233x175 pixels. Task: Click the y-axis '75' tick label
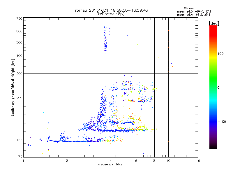tap(20, 156)
